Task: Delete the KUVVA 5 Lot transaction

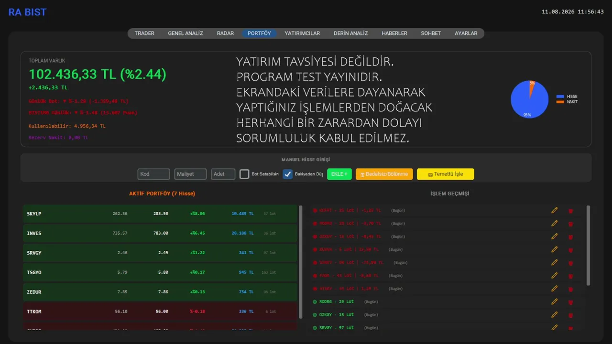Action: (x=570, y=250)
